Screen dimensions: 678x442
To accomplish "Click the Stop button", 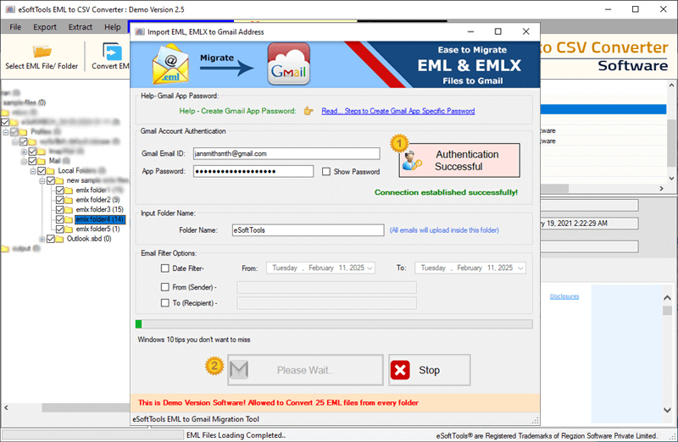I will point(430,370).
